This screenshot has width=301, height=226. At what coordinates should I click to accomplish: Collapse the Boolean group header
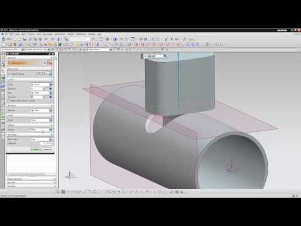pyautogui.click(x=30, y=105)
